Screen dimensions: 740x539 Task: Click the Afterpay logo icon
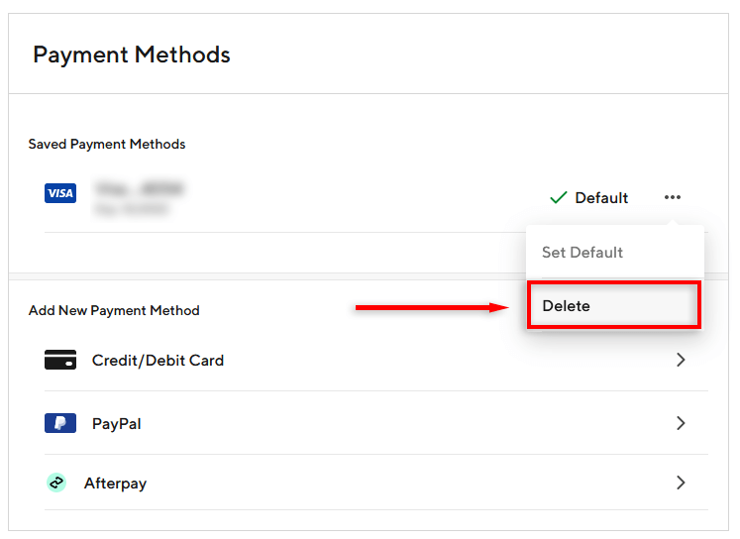tap(56, 483)
